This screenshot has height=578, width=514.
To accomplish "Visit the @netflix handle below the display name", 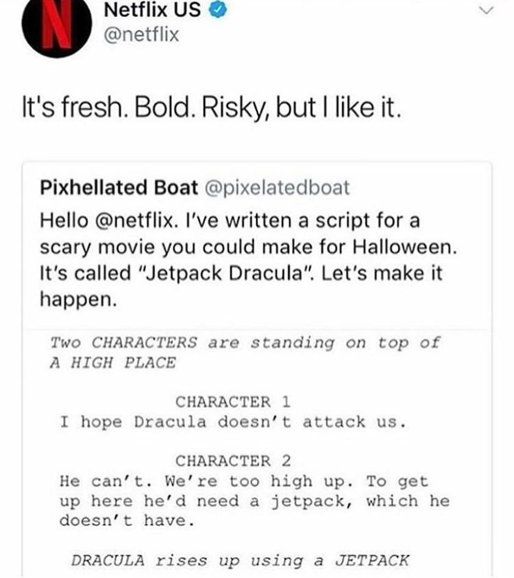I will [141, 35].
